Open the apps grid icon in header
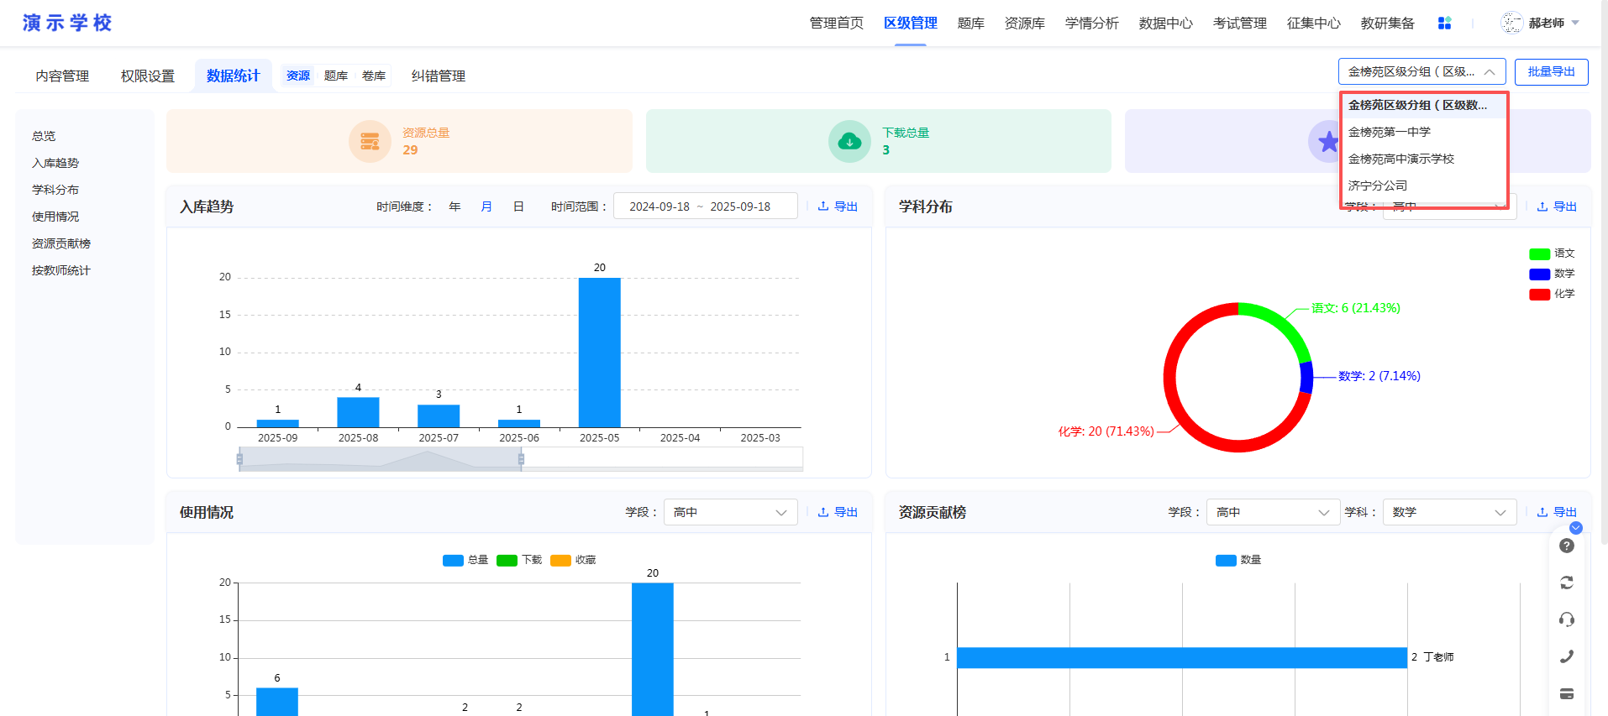 click(x=1444, y=24)
